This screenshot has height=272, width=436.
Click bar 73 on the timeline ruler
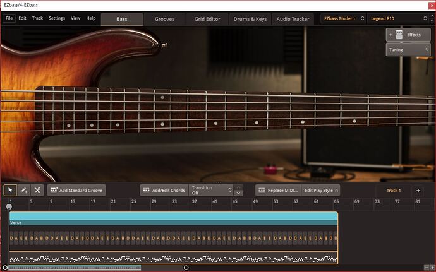click(377, 201)
